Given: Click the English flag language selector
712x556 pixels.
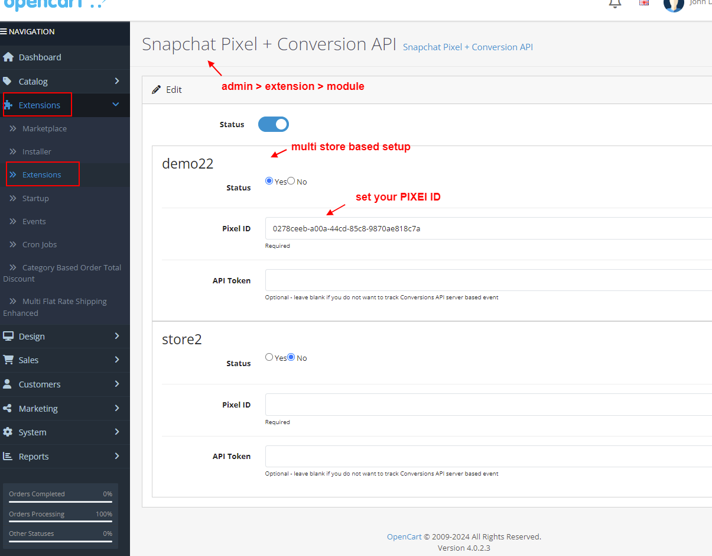Looking at the screenshot, I should click(x=643, y=2).
